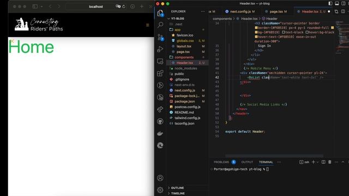Click the Safari translate icon in the address bar
The width and height of the screenshot is (349, 196).
[x=118, y=7]
